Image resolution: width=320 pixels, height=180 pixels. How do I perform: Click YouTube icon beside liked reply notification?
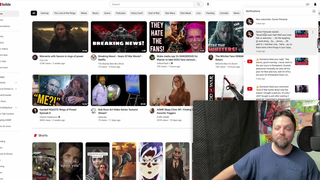250,61
